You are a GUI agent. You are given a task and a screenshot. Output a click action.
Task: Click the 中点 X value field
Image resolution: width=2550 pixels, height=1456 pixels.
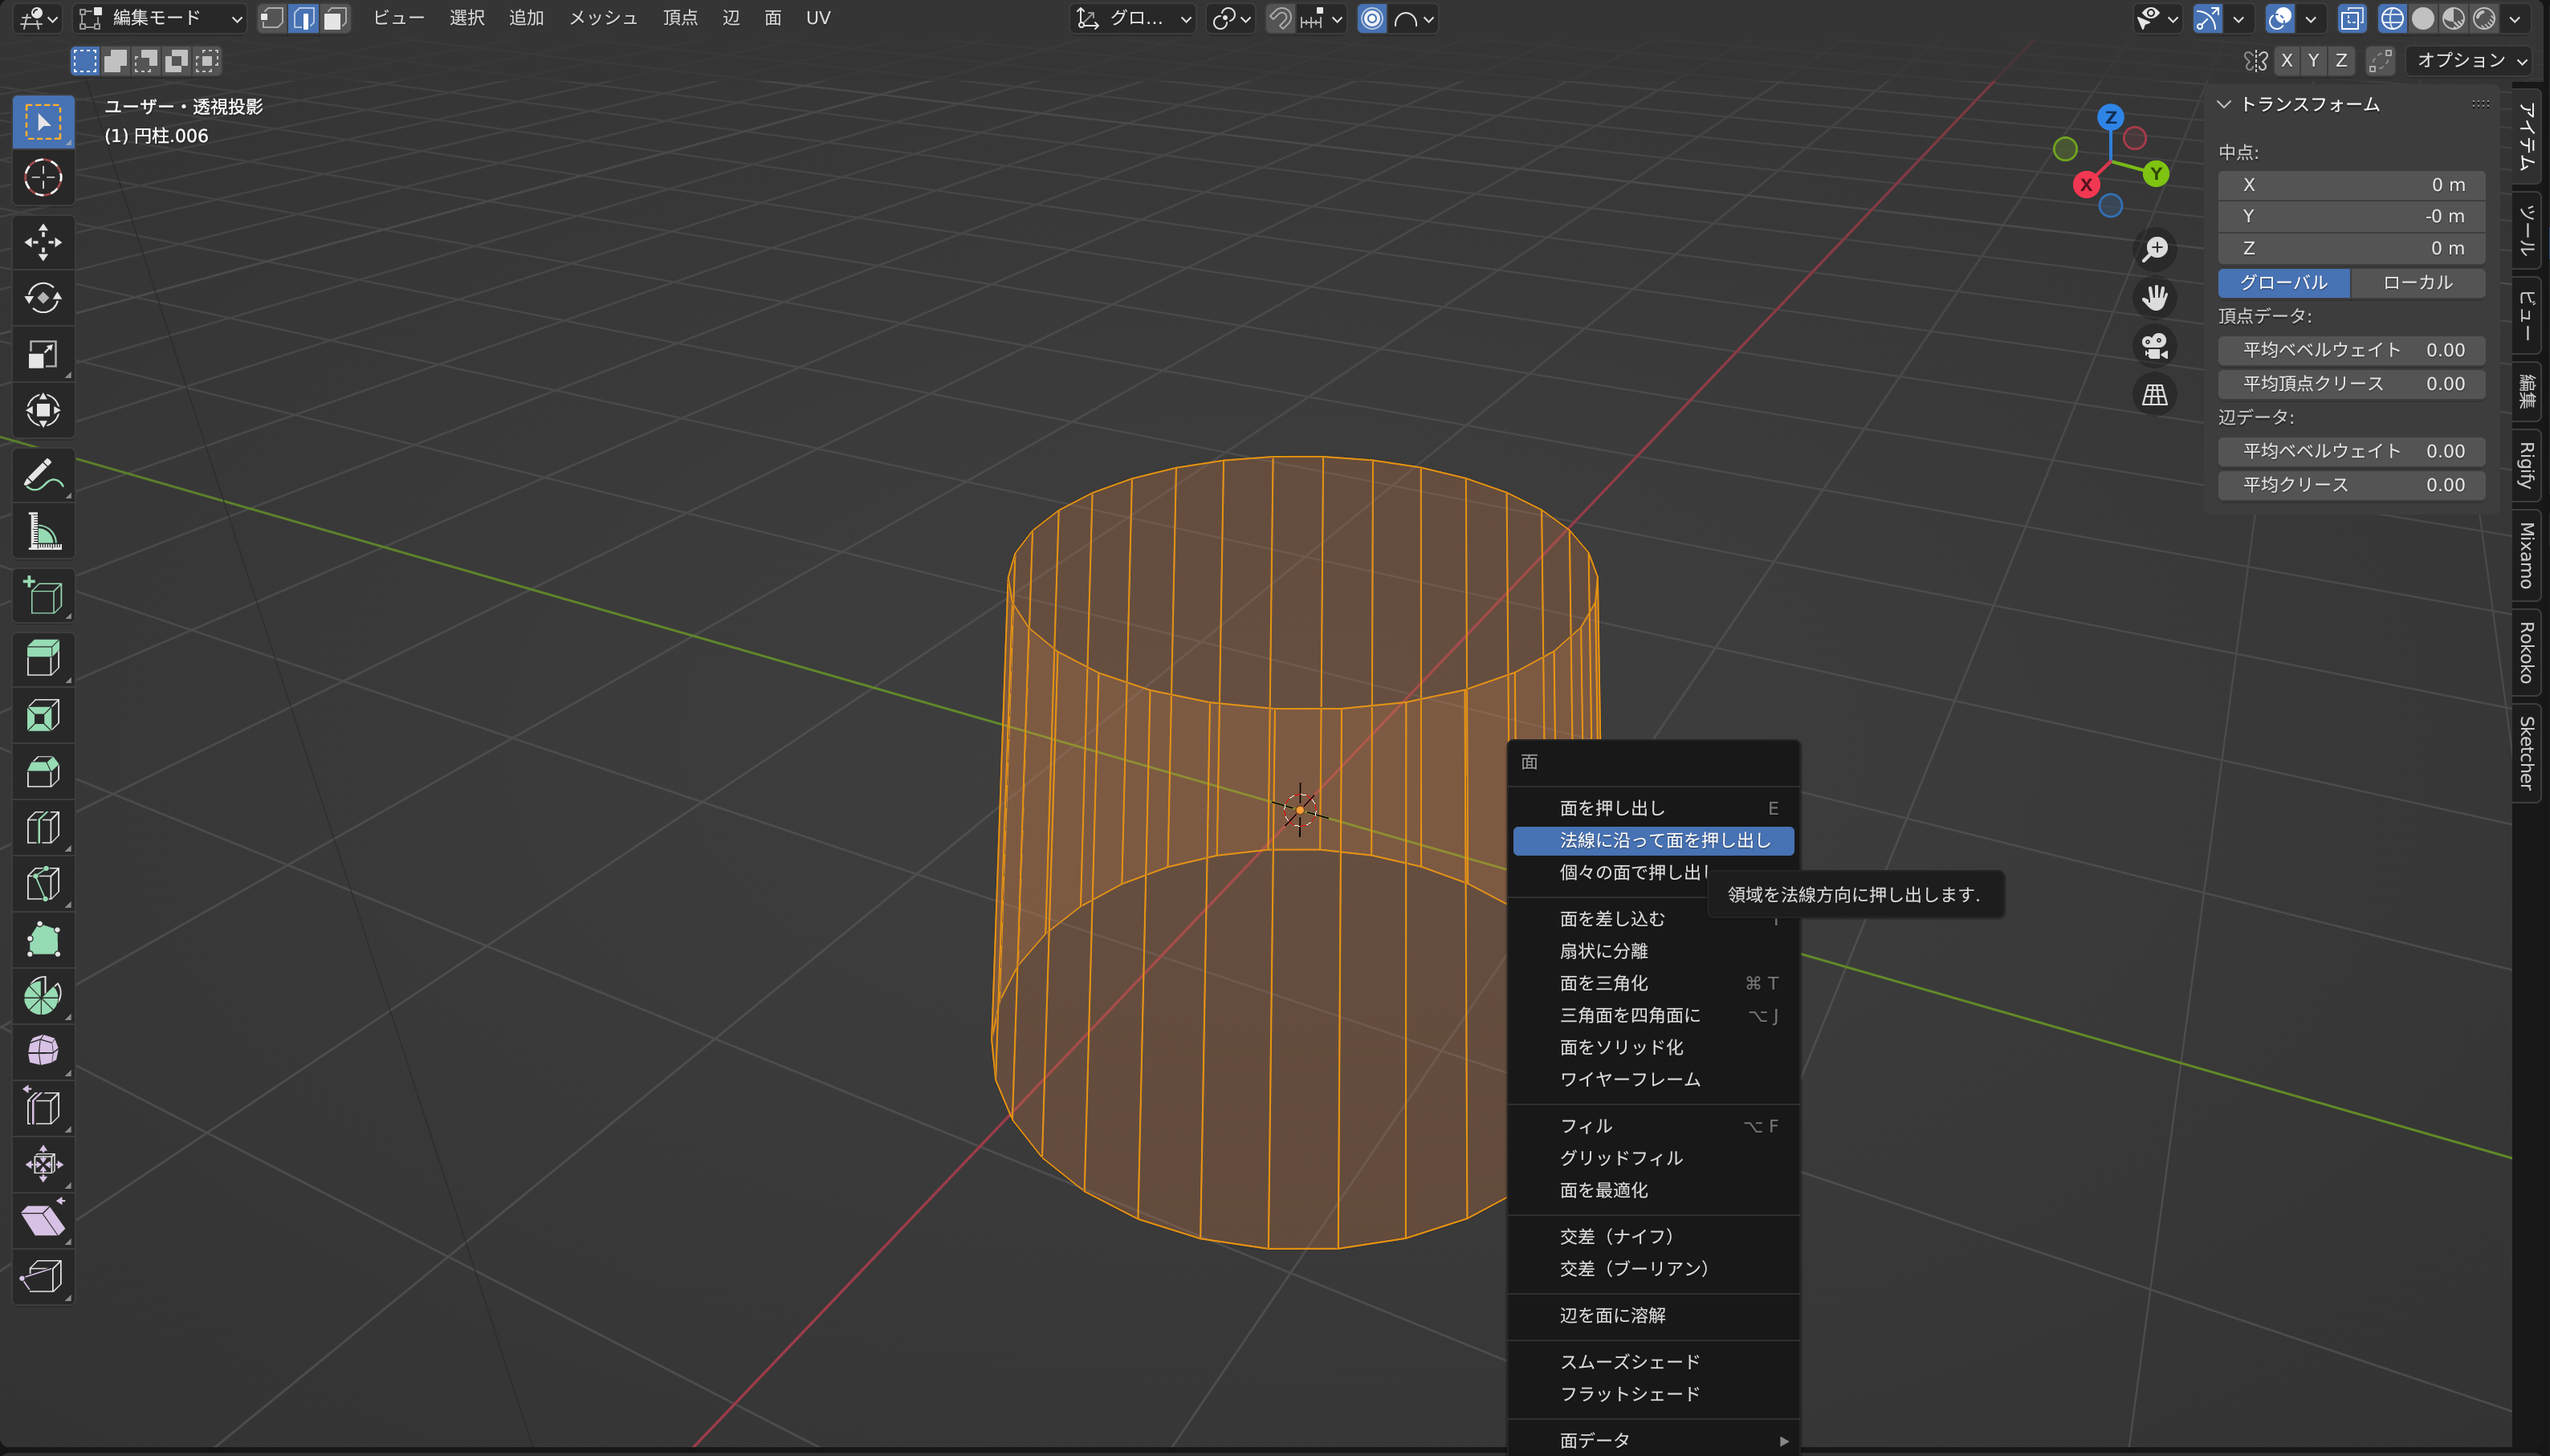pyautogui.click(x=2352, y=185)
